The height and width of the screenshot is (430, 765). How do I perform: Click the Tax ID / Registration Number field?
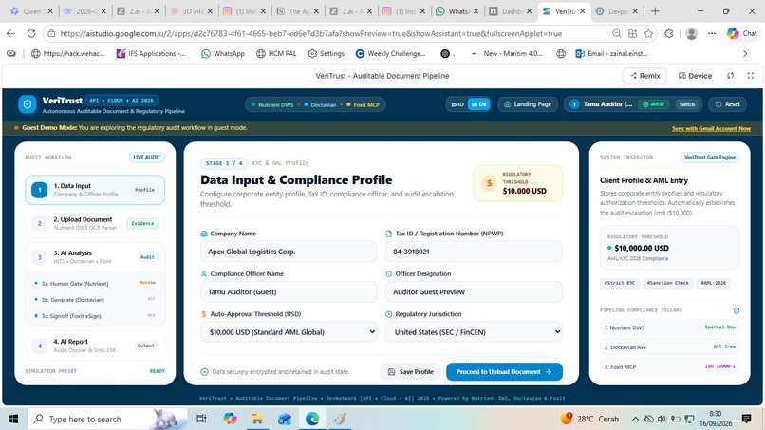[x=474, y=252]
